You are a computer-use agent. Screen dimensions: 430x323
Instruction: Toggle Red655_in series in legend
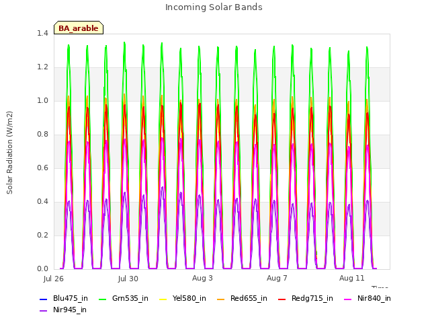tap(242, 299)
